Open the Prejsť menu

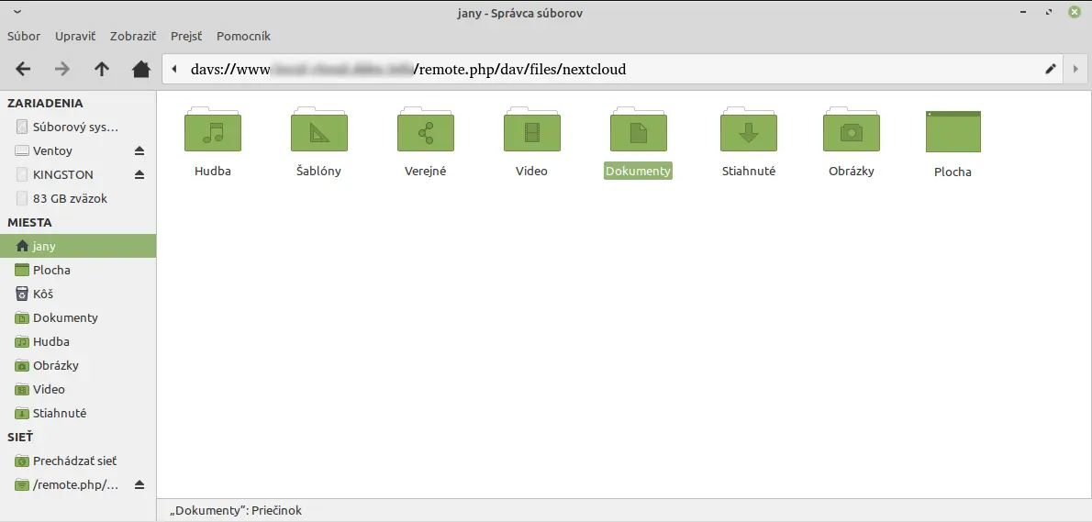[186, 36]
